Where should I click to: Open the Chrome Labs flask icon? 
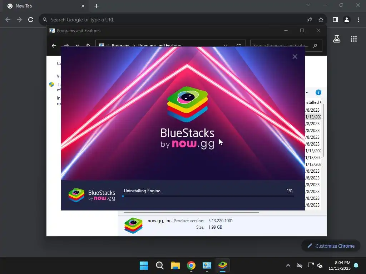click(x=337, y=39)
